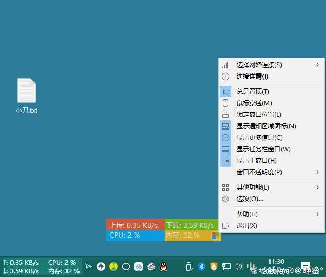
Task: Click the yellow-green globe tray icon
Action: pyautogui.click(x=114, y=267)
